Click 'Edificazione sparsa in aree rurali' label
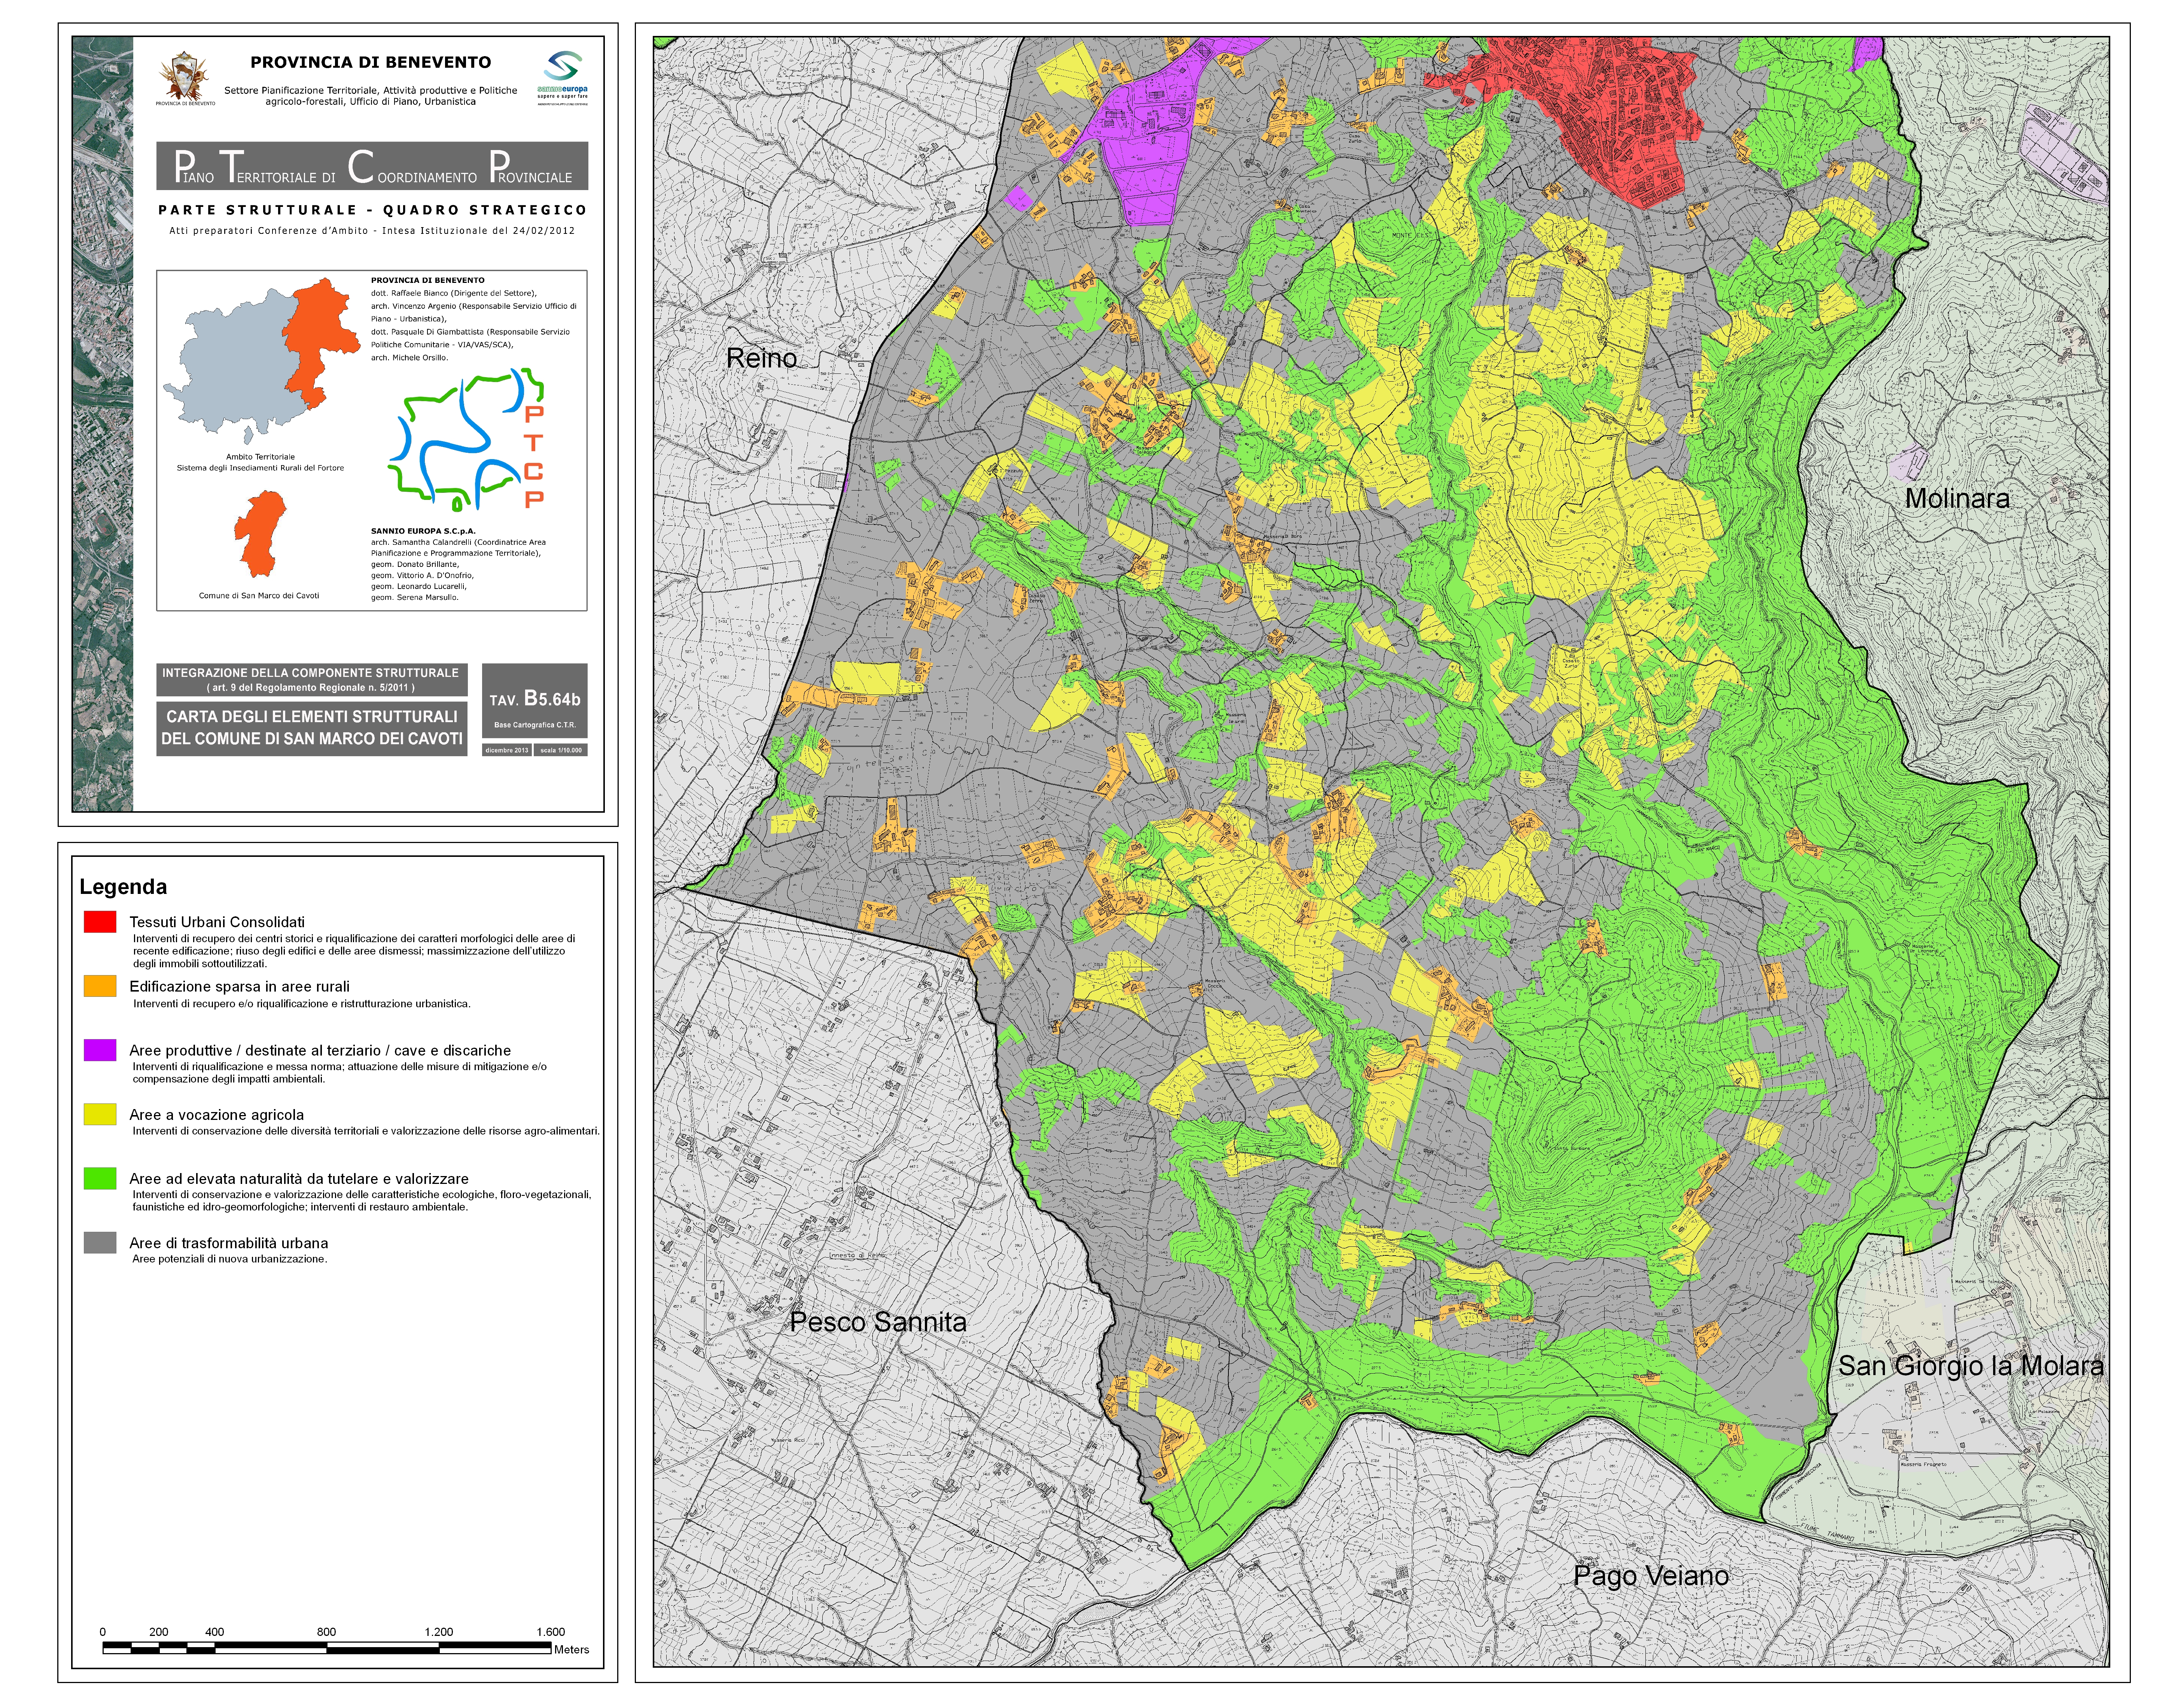Screen dimensions: 2184x1707 click(x=239, y=986)
